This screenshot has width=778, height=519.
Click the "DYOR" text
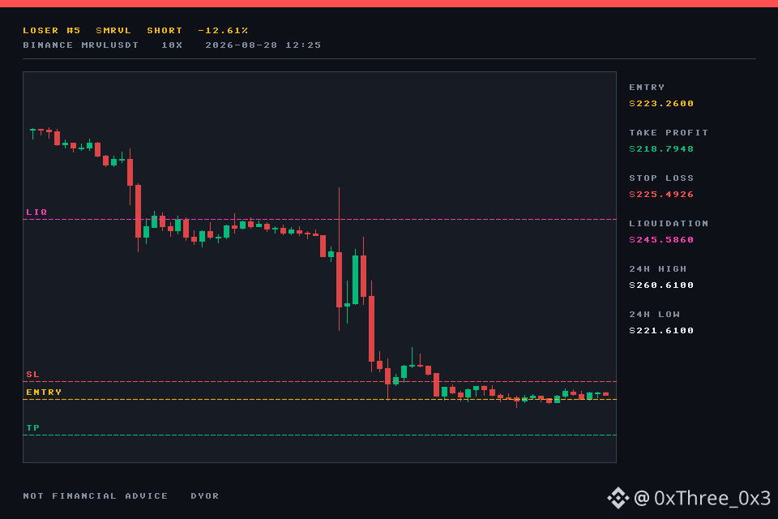[x=205, y=496]
